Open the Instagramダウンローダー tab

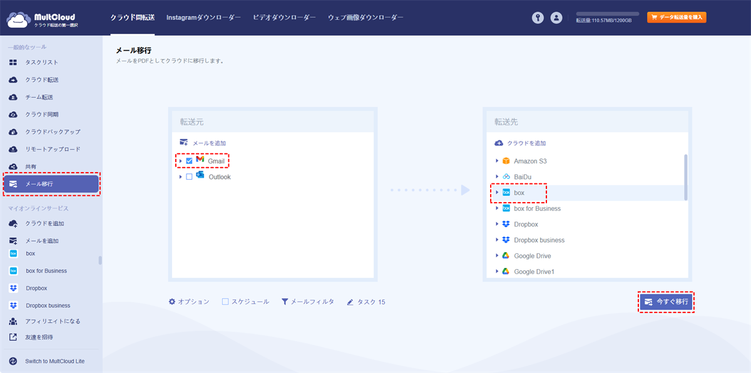(x=203, y=18)
